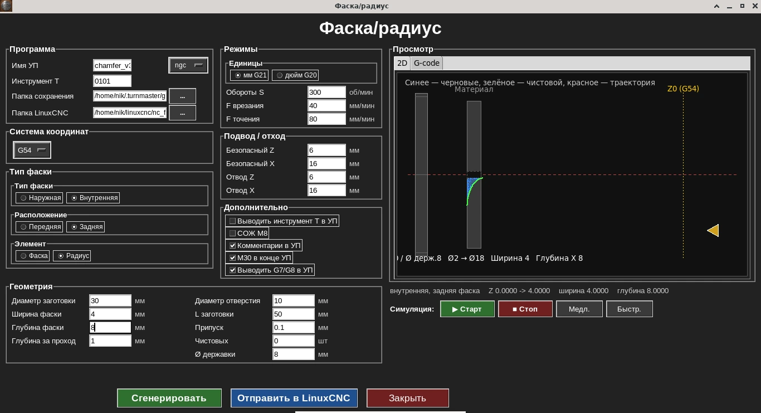This screenshot has width=761, height=413.
Task: Click the Отвод Z field
Action: pos(327,177)
